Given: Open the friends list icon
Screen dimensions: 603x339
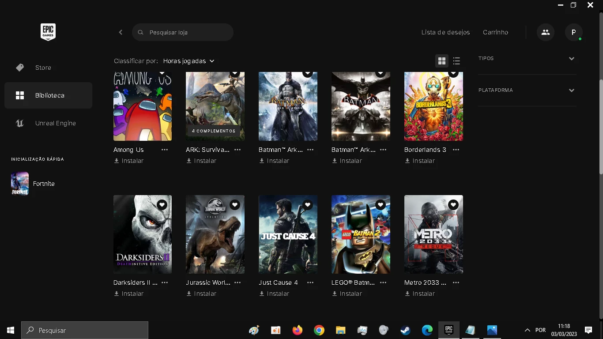Looking at the screenshot, I should 546,32.
